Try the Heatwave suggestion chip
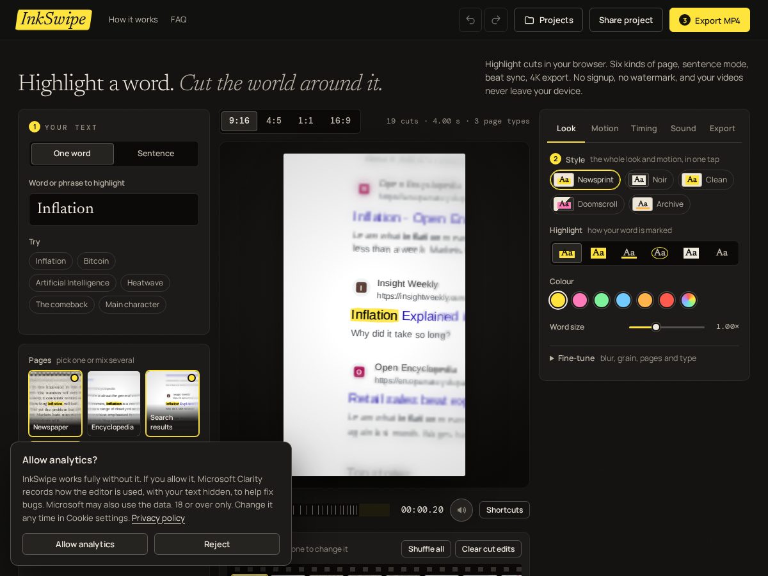This screenshot has height=576, width=768. point(145,283)
